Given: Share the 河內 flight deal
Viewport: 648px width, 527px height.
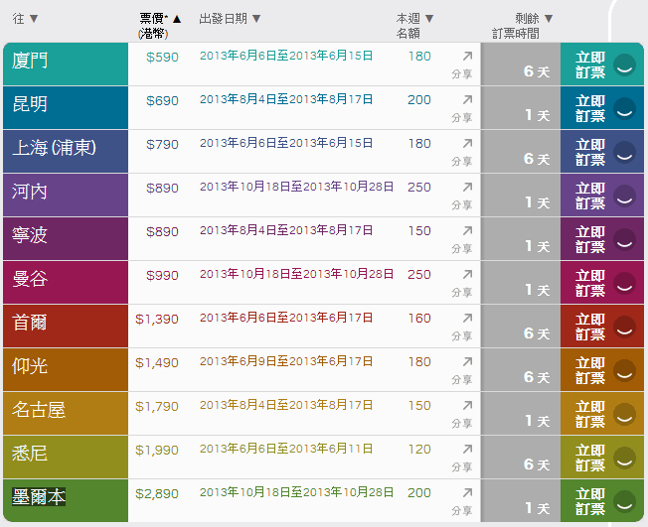Looking at the screenshot, I should (x=467, y=188).
